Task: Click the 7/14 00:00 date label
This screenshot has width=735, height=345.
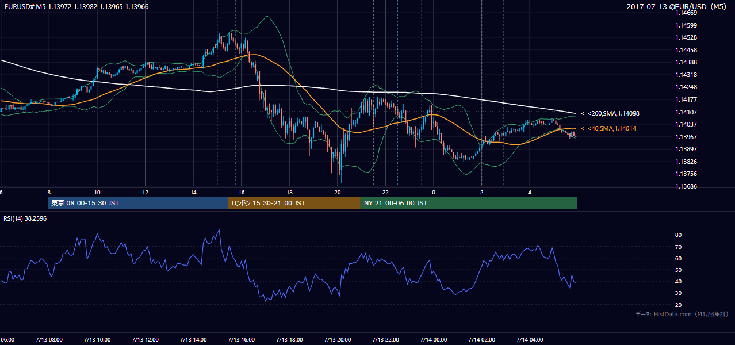Action: pos(434,339)
